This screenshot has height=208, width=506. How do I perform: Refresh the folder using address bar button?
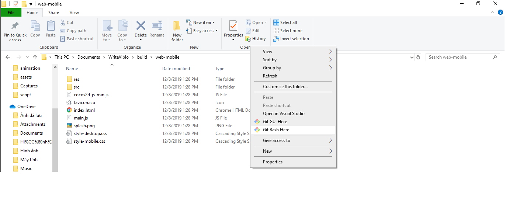point(418,58)
